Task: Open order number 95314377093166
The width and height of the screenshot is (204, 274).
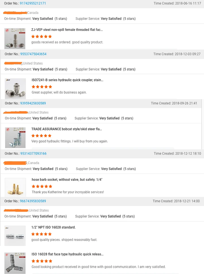Action: [33, 154]
